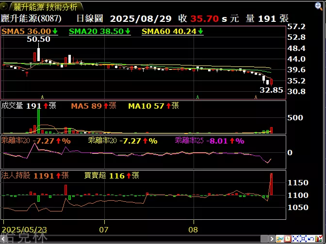This screenshot has height=244, width=326.
Task: Click the 2025/05/23 date axis label
Action: point(24,230)
